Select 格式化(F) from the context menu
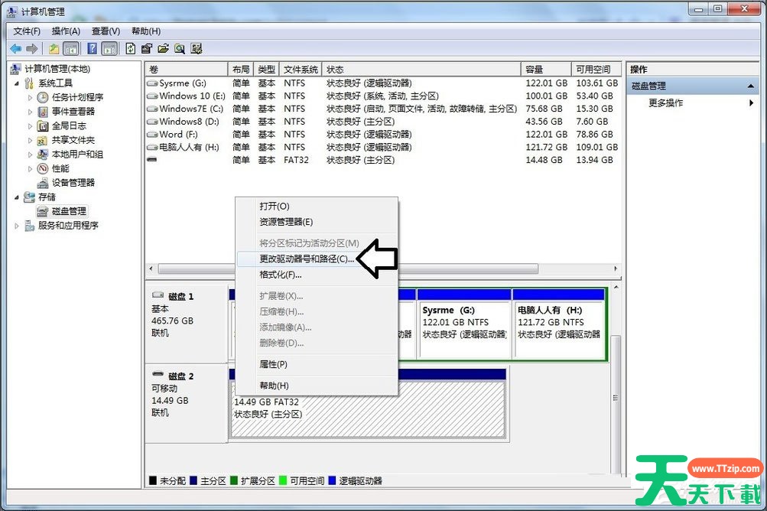767x511 pixels. (x=281, y=275)
